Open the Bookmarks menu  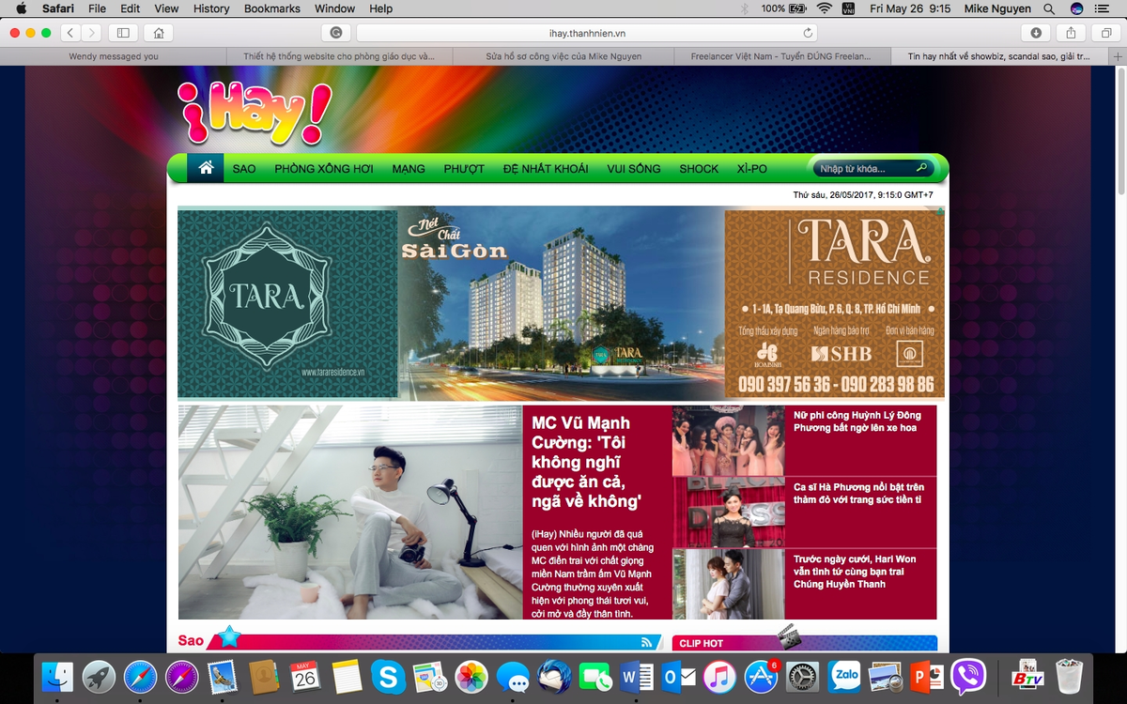[272, 8]
